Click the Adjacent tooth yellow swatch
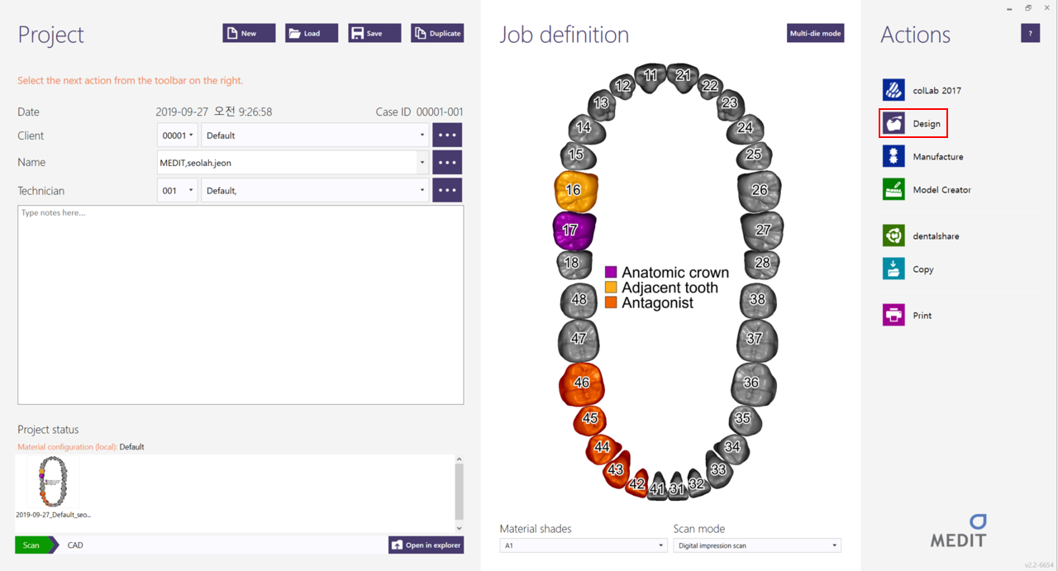 coord(611,288)
